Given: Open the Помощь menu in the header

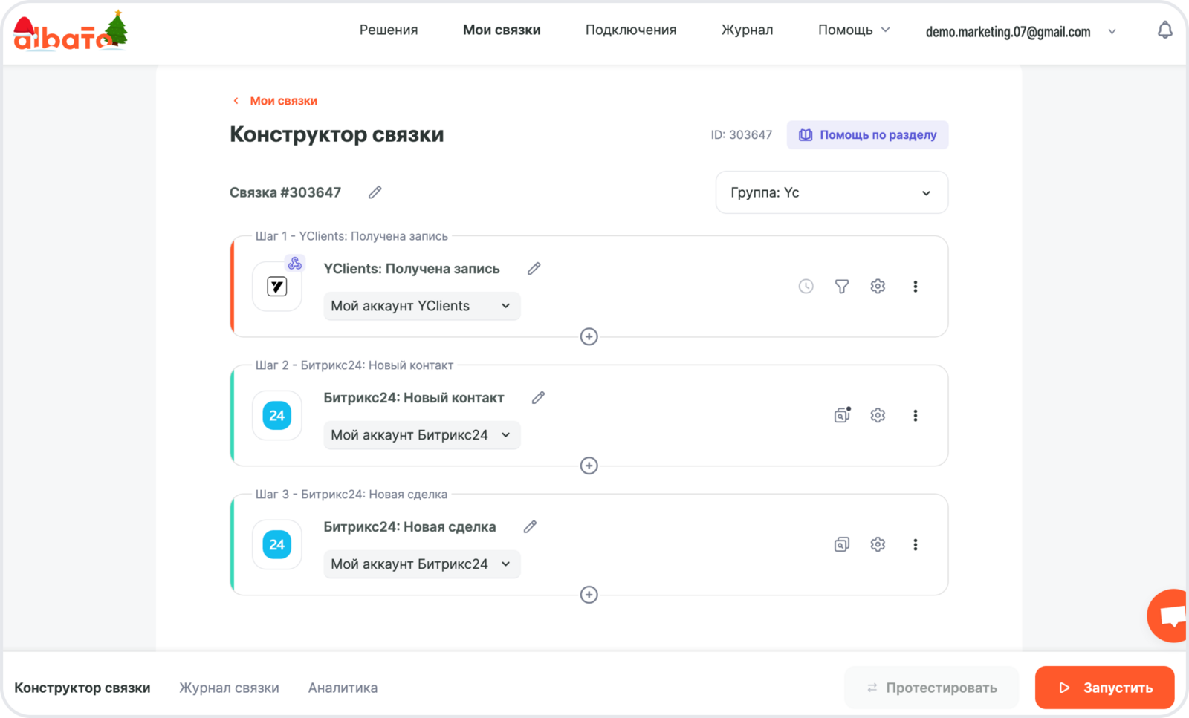Looking at the screenshot, I should (853, 30).
